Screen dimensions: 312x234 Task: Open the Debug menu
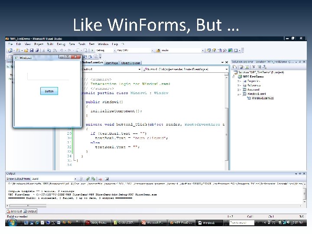point(61,44)
